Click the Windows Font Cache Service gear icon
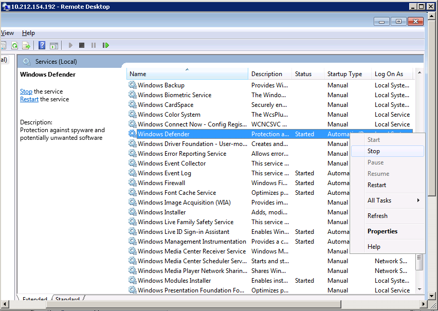Screen dimensions: 438x311 pyautogui.click(x=132, y=193)
